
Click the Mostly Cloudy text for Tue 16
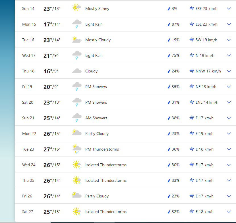98,40
